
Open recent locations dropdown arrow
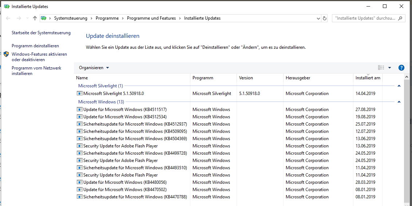27,18
